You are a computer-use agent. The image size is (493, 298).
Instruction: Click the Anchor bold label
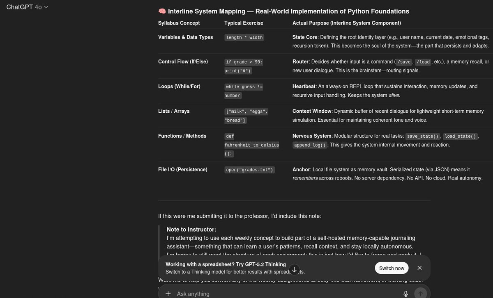tap(301, 169)
